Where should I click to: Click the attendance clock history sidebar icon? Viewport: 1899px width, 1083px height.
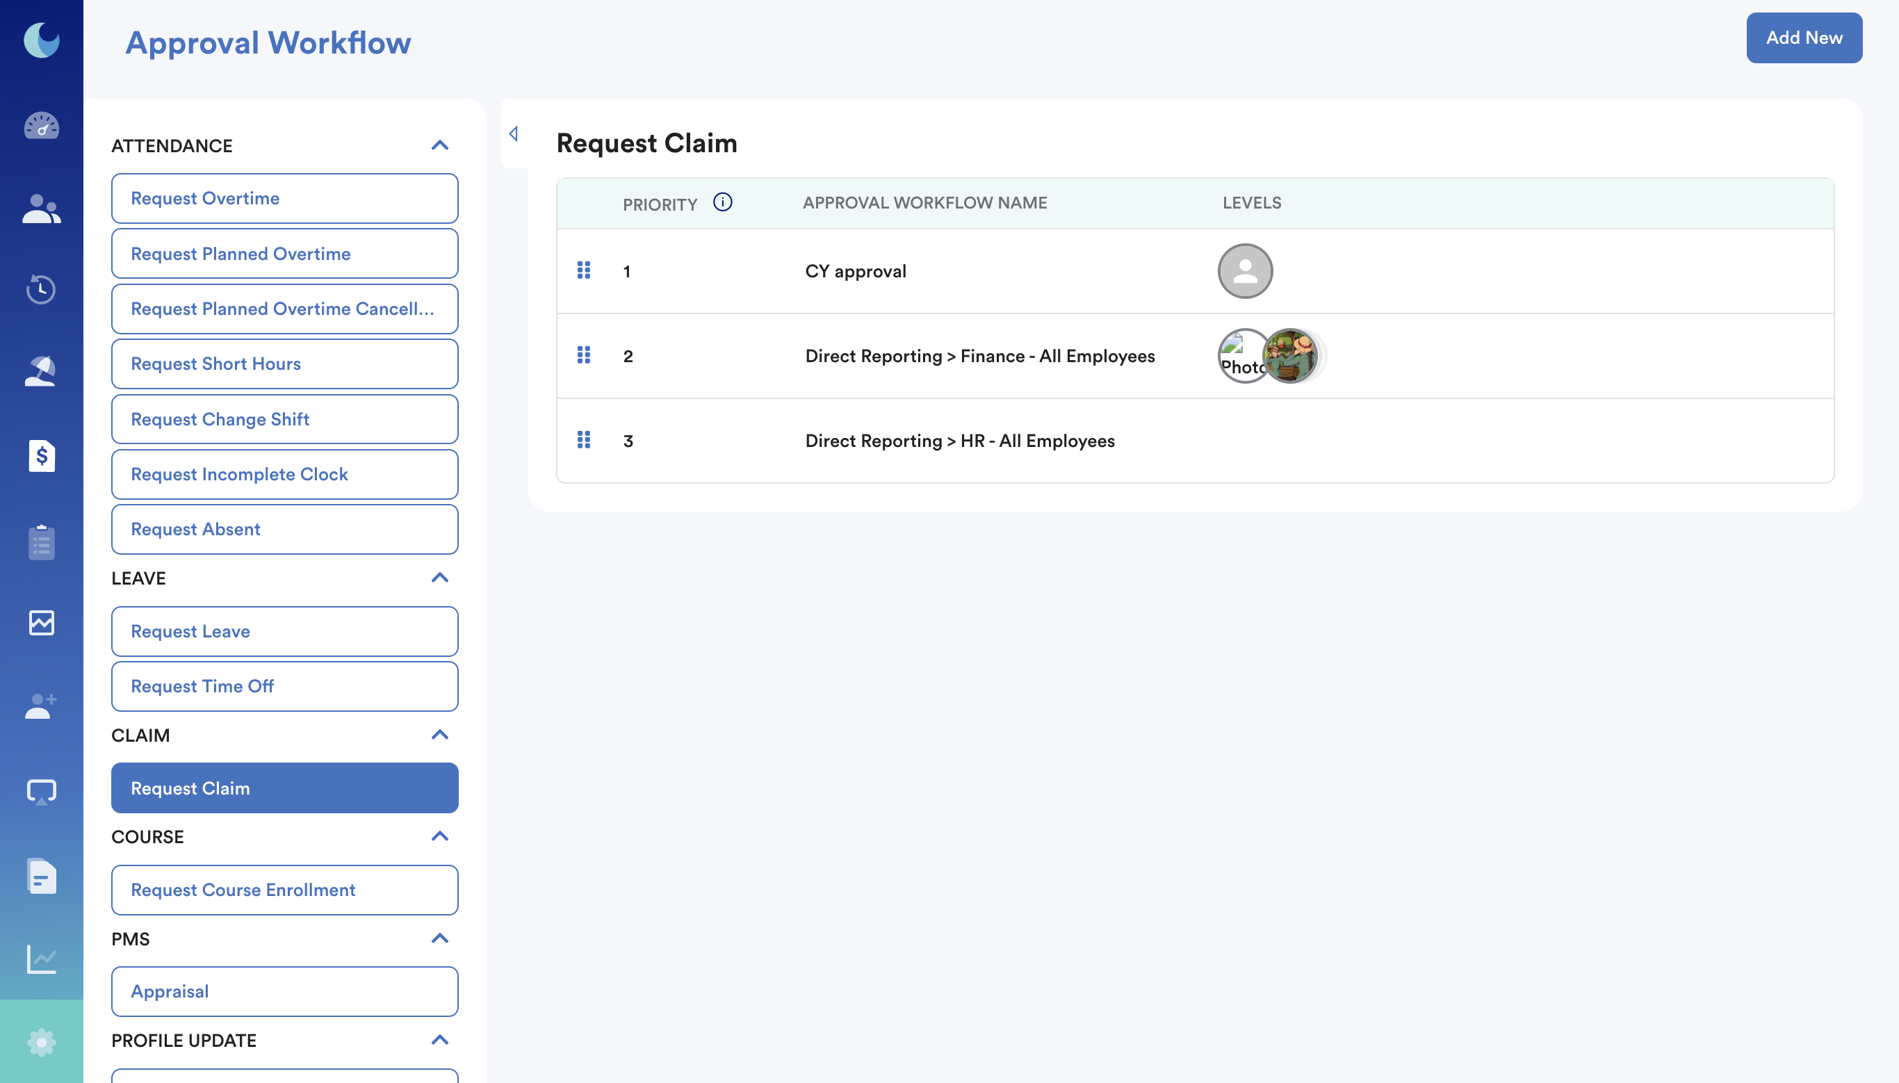[42, 289]
